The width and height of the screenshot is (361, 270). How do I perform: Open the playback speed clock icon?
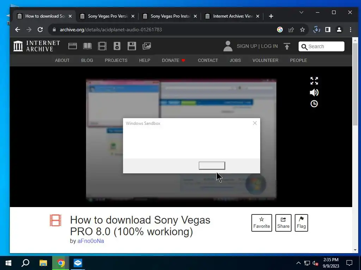pos(314,104)
